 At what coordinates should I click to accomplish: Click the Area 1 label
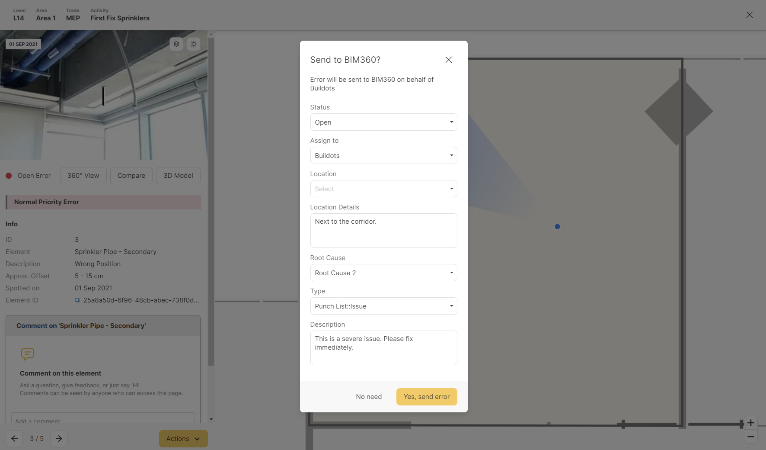tap(46, 18)
